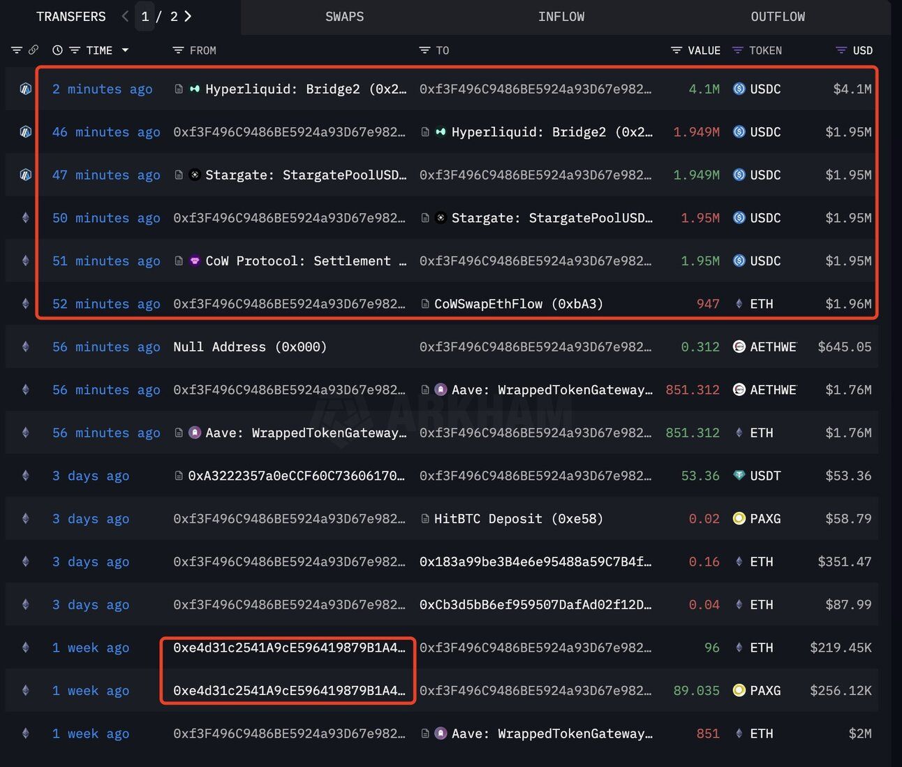Click the $219.45K USD amount

coord(841,648)
